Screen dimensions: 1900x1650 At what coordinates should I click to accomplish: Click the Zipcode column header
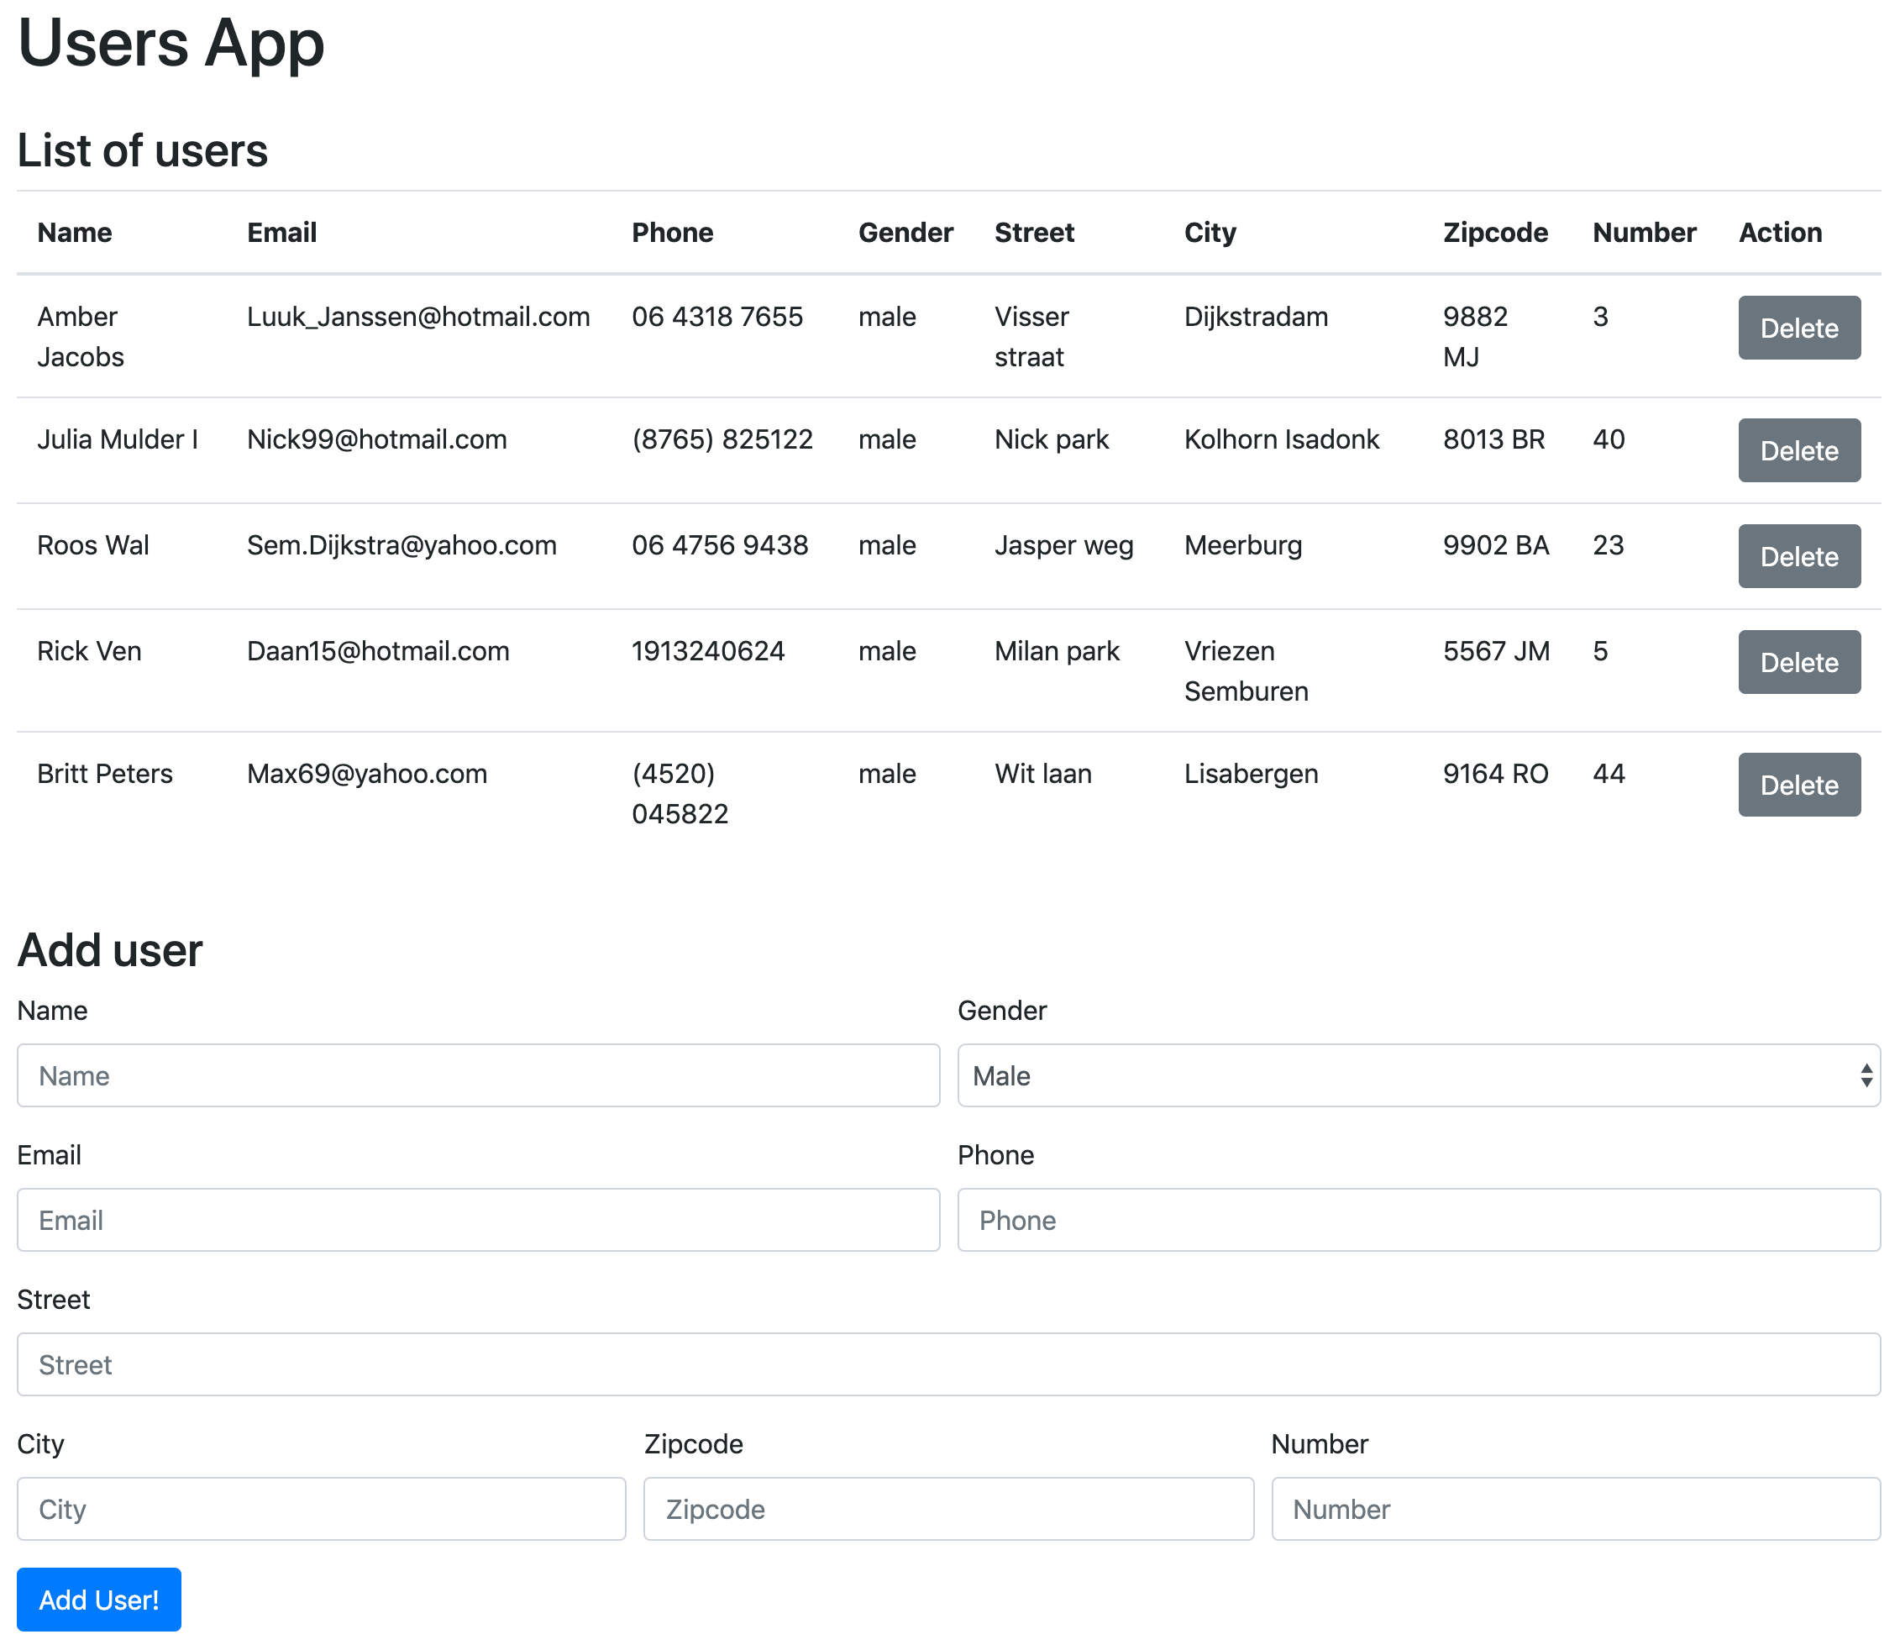tap(1494, 233)
